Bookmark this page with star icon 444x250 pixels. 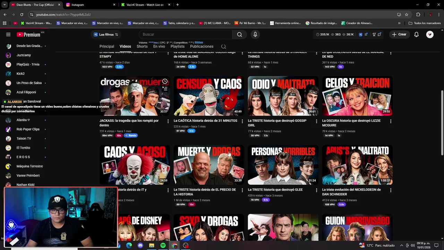pyautogui.click(x=407, y=15)
